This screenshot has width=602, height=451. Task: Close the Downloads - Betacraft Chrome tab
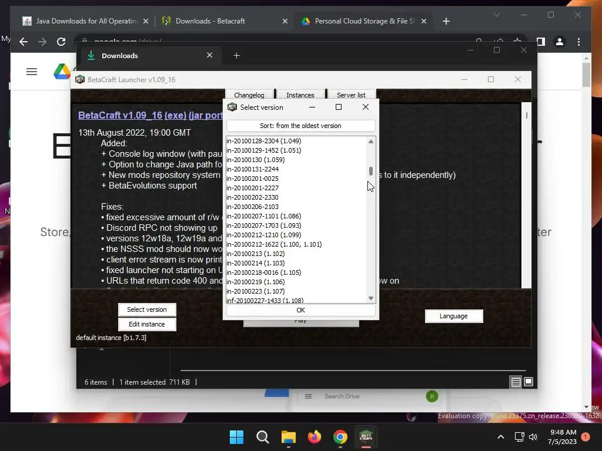point(285,22)
